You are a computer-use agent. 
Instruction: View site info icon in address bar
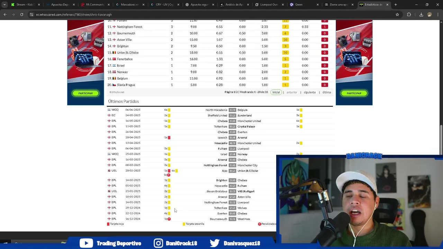pos(31,15)
